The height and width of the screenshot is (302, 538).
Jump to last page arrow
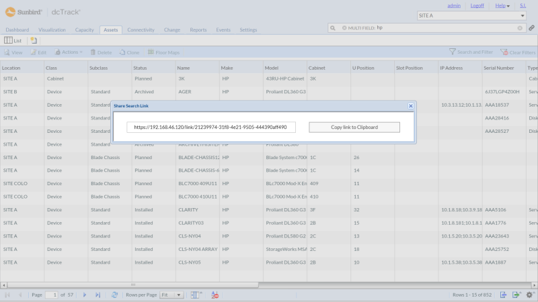(98, 295)
